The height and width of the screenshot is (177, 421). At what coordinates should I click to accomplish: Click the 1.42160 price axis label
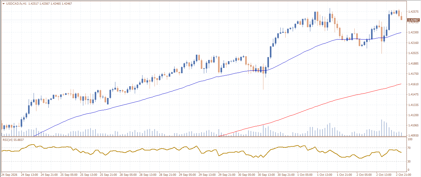pyautogui.click(x=413, y=43)
